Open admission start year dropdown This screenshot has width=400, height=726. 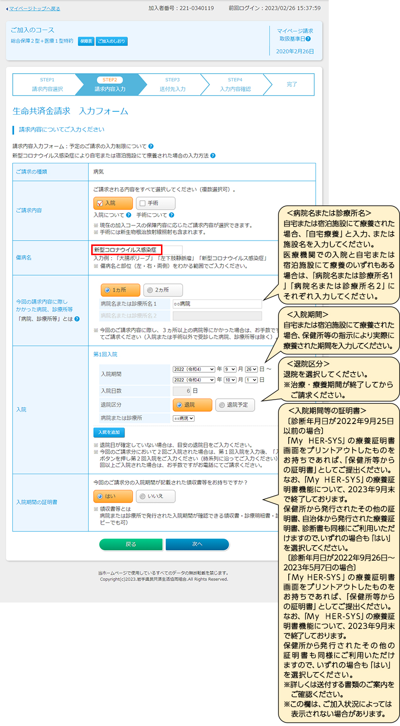(194, 369)
